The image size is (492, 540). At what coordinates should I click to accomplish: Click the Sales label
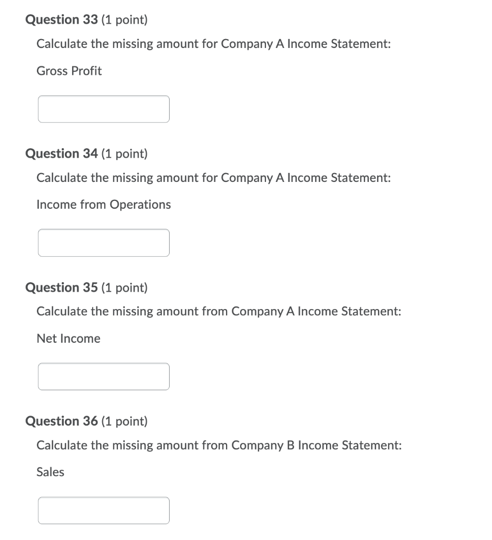point(50,472)
